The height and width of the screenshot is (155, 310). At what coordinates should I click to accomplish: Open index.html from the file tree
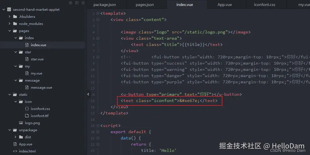click(x=27, y=151)
